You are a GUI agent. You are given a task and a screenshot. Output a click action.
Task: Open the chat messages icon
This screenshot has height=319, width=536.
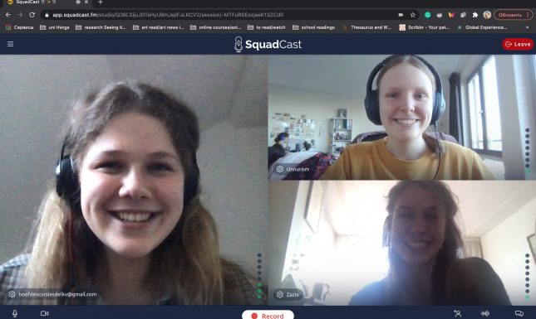[x=519, y=313]
